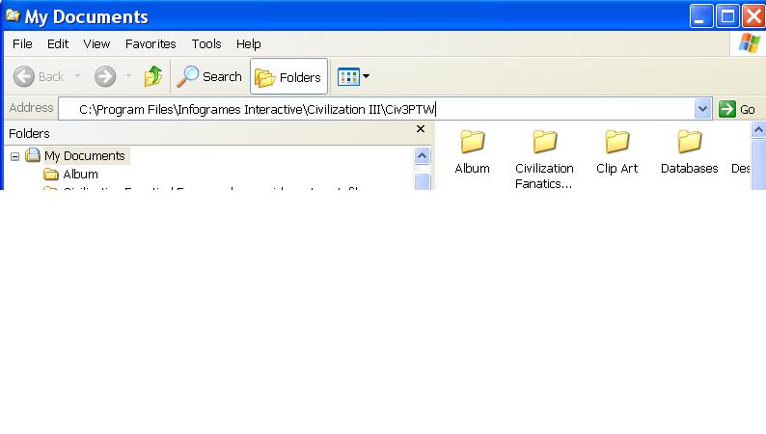Screen dimensions: 766x434
Task: Minimize the My Documents window
Action: pos(701,16)
